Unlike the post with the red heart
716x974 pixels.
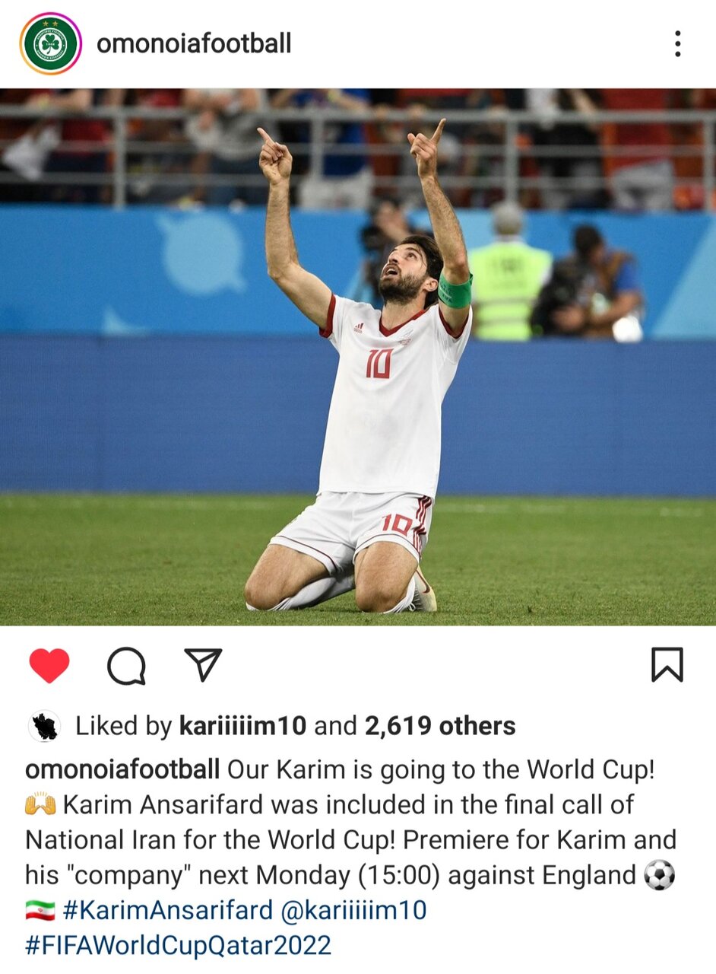[49, 666]
